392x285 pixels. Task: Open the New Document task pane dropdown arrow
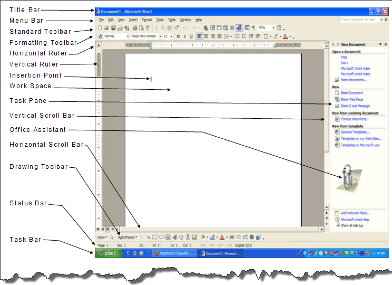(380, 44)
